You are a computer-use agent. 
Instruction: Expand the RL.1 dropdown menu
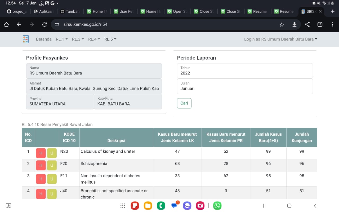tap(62, 39)
